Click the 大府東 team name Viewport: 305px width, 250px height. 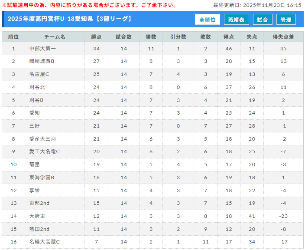[37, 216]
